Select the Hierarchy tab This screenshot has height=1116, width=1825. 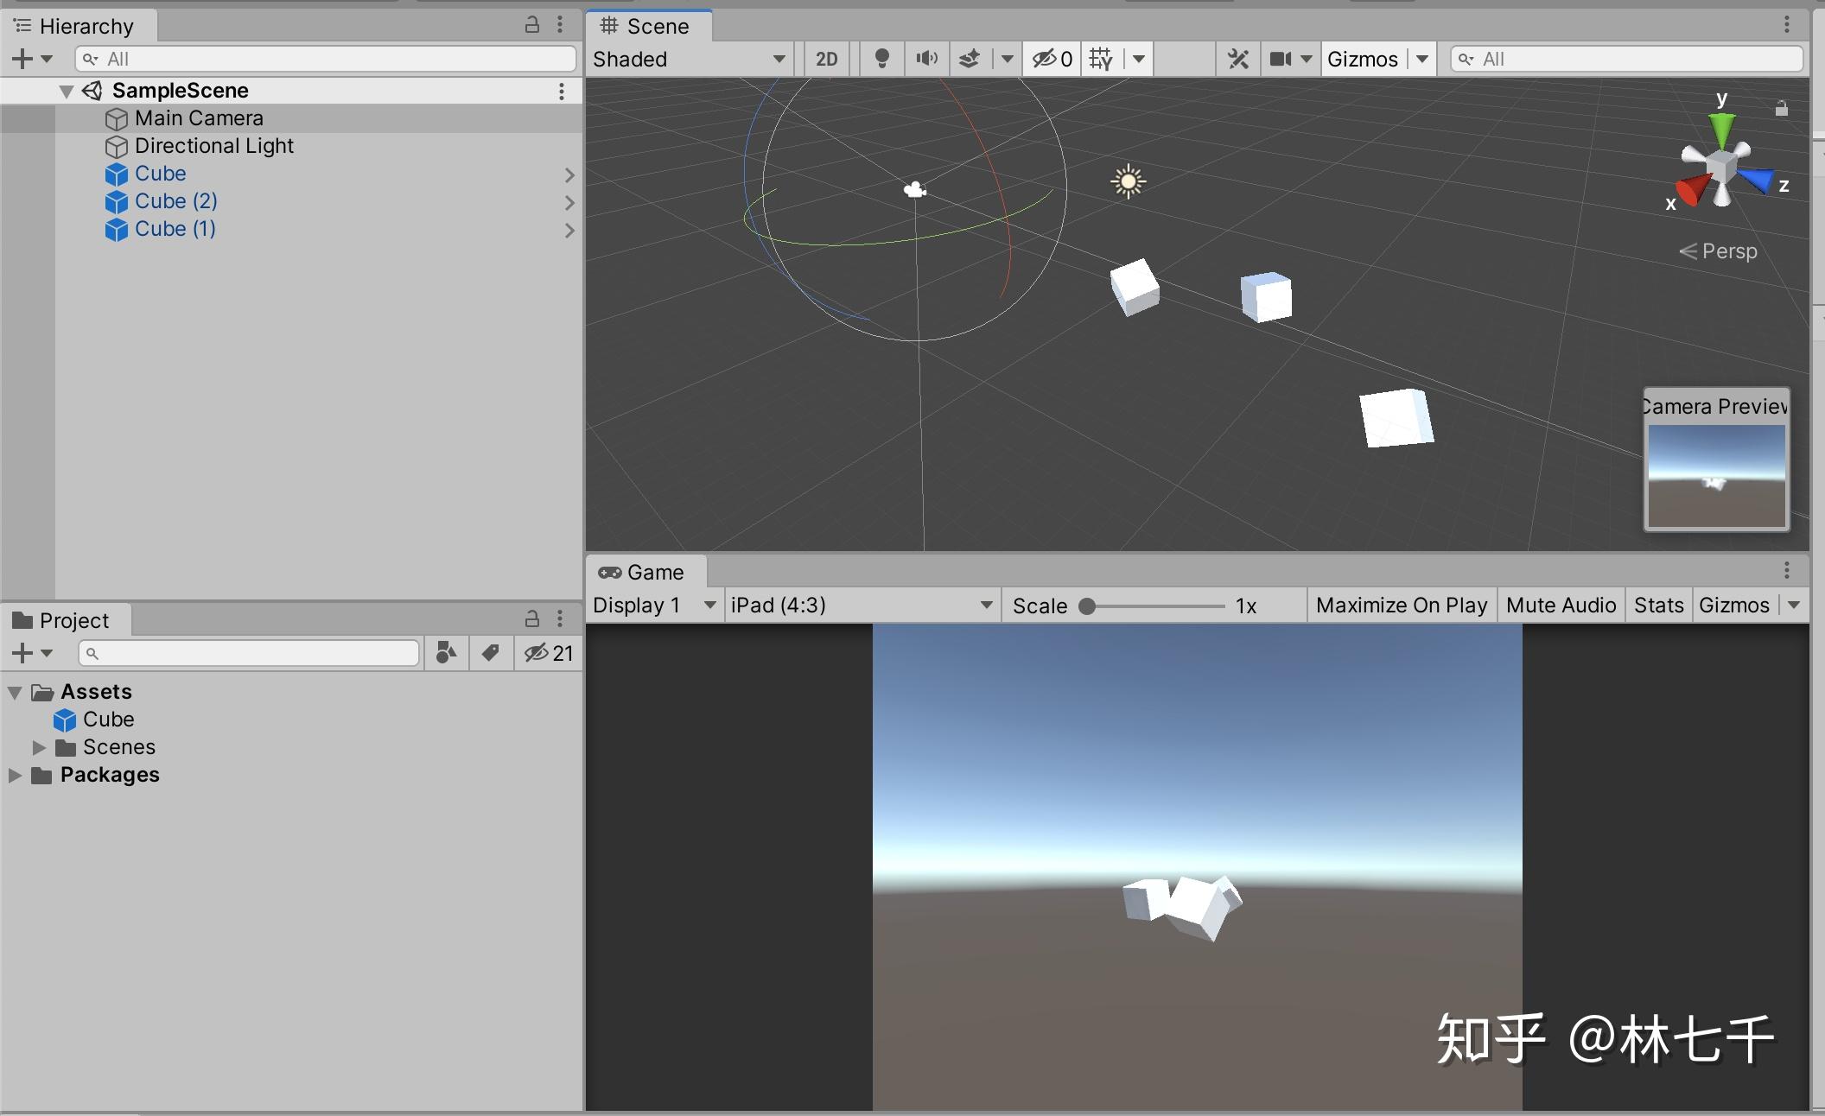pos(78,25)
